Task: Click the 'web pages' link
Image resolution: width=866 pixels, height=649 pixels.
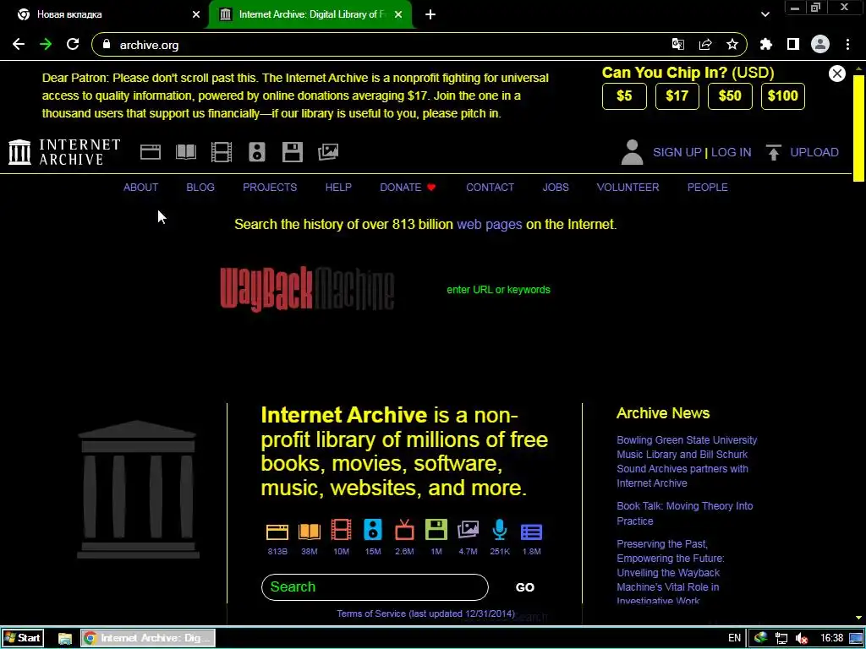Action: tap(490, 225)
